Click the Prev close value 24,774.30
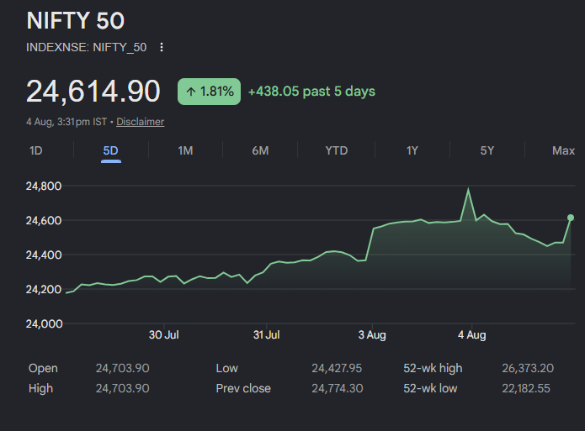This screenshot has height=431, width=585. (x=338, y=388)
